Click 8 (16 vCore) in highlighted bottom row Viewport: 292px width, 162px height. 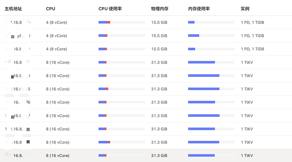coord(58,156)
